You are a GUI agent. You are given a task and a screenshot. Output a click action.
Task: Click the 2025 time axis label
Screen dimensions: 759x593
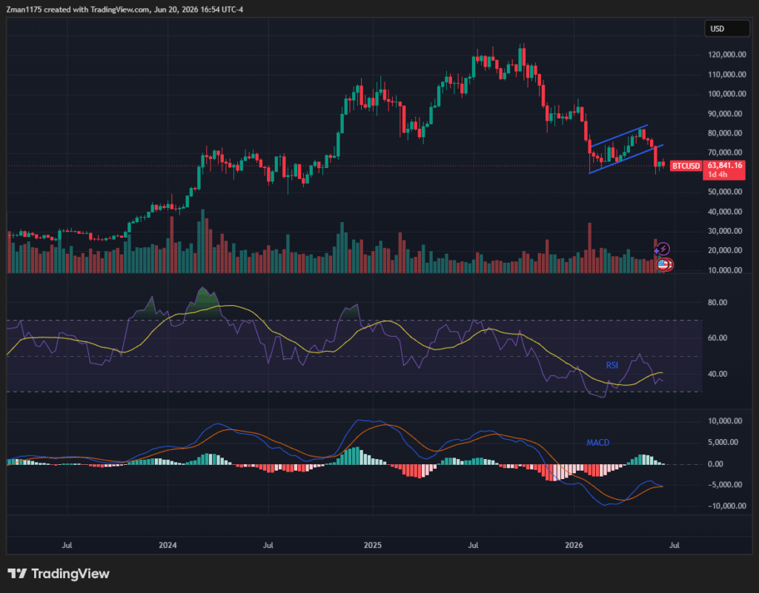pos(372,545)
